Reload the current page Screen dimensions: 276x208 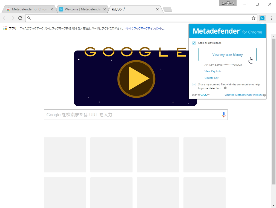point(20,18)
